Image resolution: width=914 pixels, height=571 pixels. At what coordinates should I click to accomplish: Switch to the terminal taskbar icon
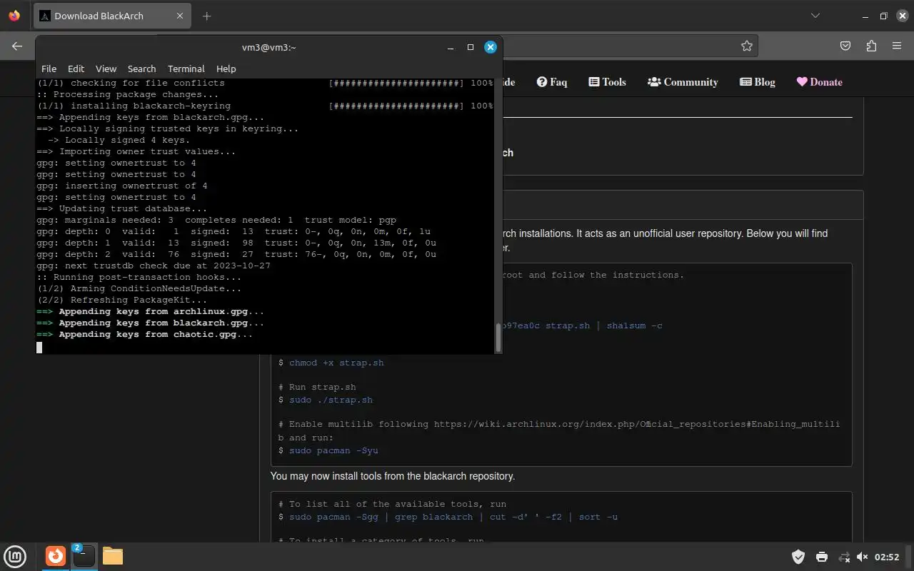point(84,556)
